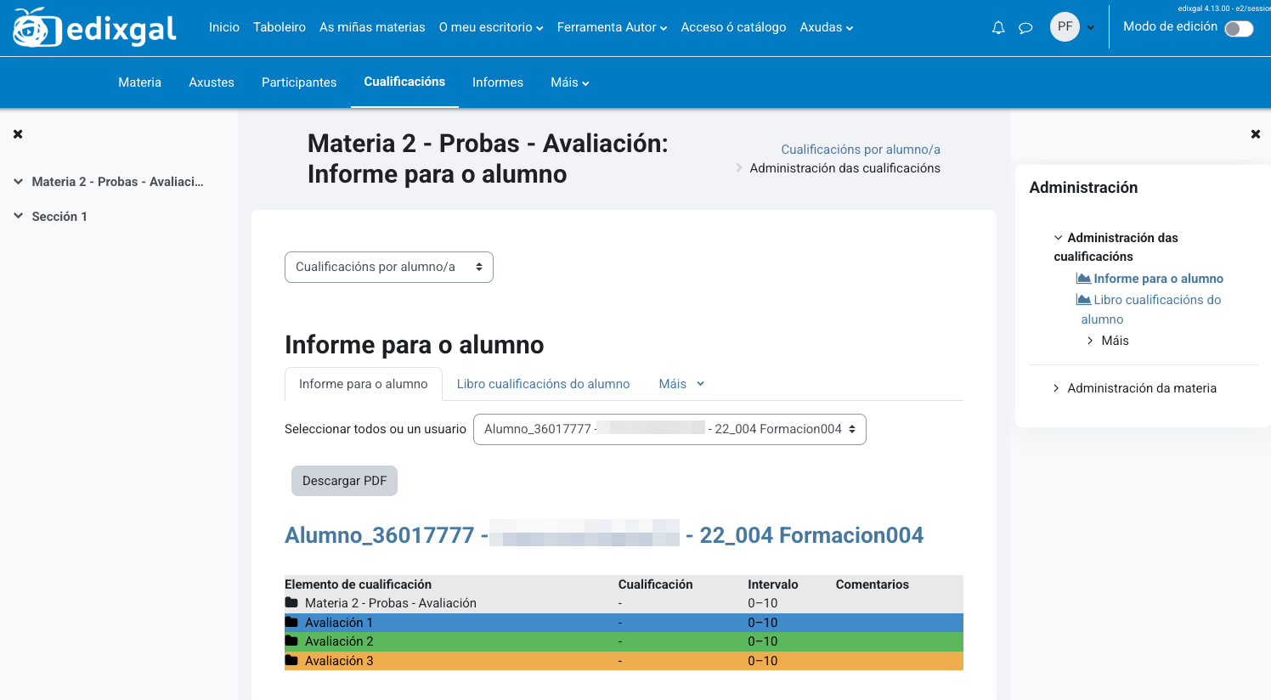Enable the Modo de edición switch
This screenshot has width=1271, height=700.
1239,28
